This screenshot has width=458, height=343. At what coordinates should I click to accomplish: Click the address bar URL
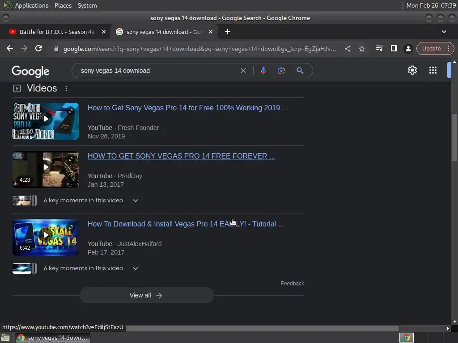(200, 49)
